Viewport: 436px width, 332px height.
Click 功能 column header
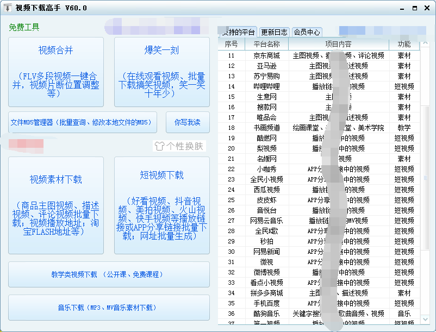[404, 44]
